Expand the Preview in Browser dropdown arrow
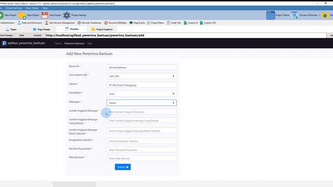333x187 pixels. [x=319, y=15]
